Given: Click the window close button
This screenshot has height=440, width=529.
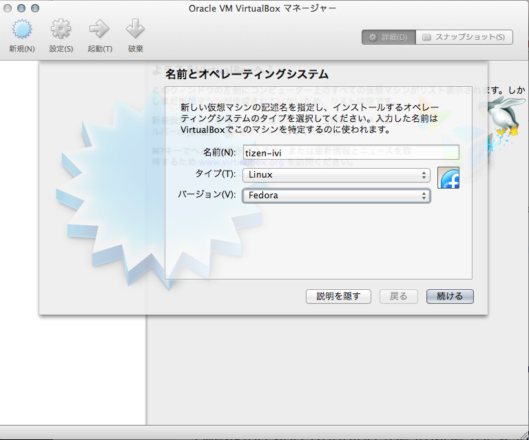Looking at the screenshot, I should click(8, 8).
